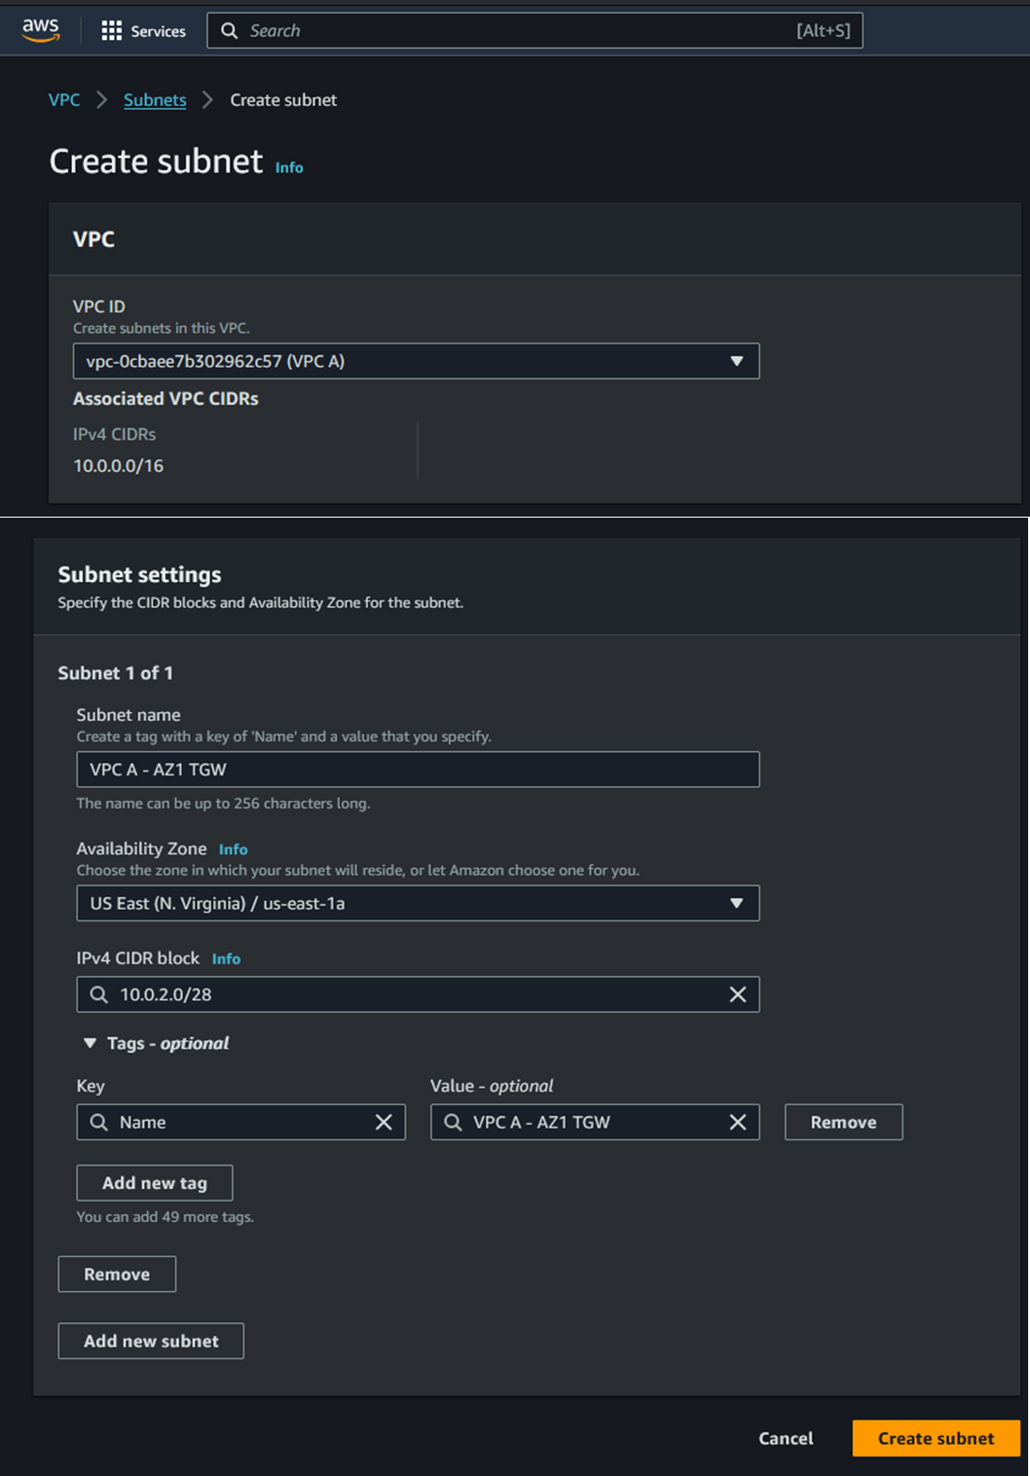Open the Availability Zone dropdown
This screenshot has width=1030, height=1476.
418,903
